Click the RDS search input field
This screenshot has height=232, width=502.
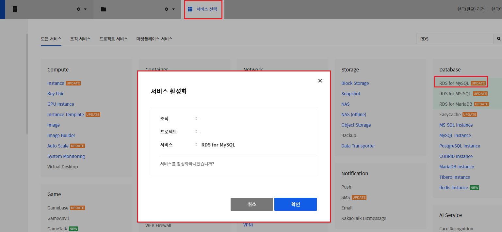click(455, 39)
